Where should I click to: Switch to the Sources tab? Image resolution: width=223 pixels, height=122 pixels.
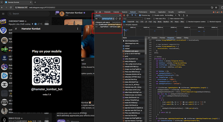124,12
